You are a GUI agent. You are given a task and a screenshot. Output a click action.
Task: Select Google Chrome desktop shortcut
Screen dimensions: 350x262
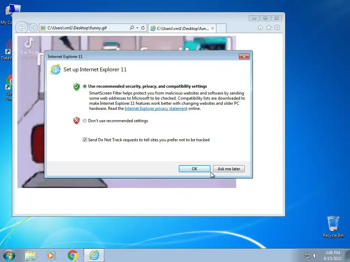pos(9,88)
